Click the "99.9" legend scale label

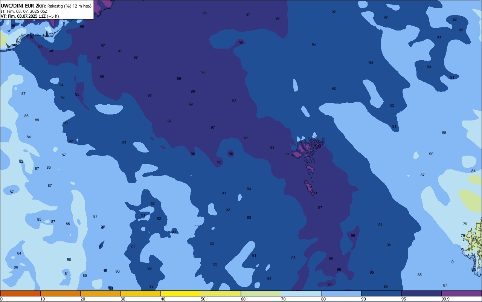[445, 299]
